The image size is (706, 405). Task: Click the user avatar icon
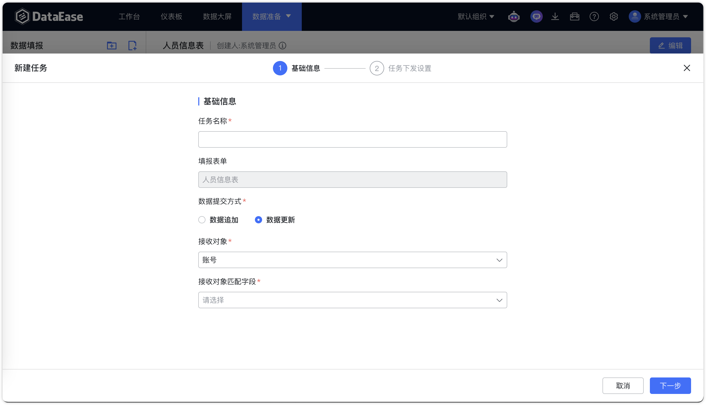coord(634,17)
